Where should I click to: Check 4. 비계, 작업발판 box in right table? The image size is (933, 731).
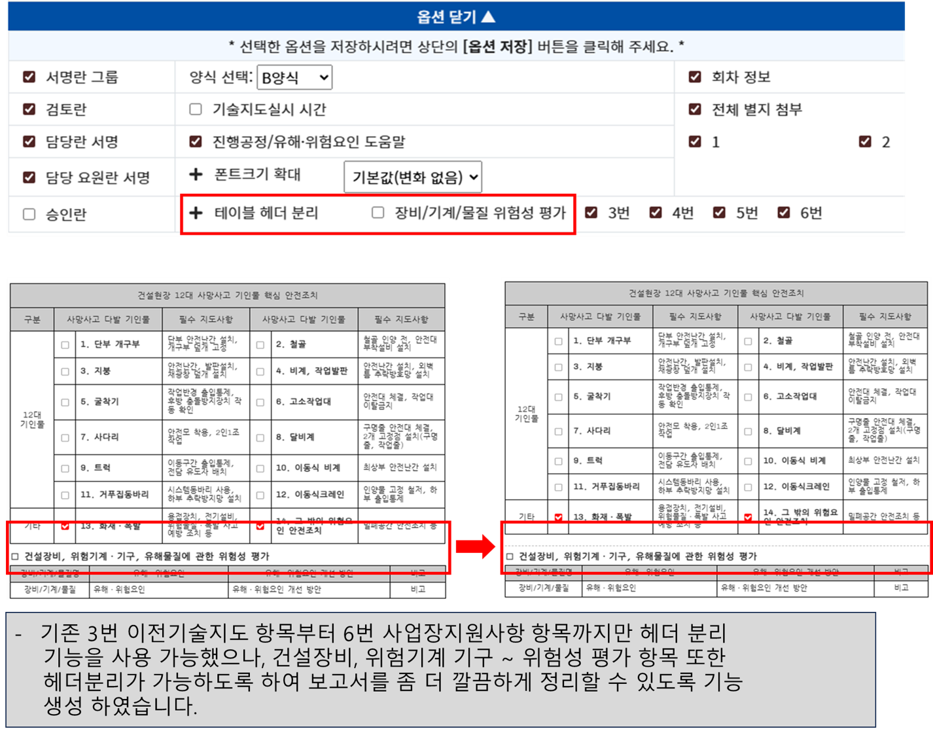[748, 367]
